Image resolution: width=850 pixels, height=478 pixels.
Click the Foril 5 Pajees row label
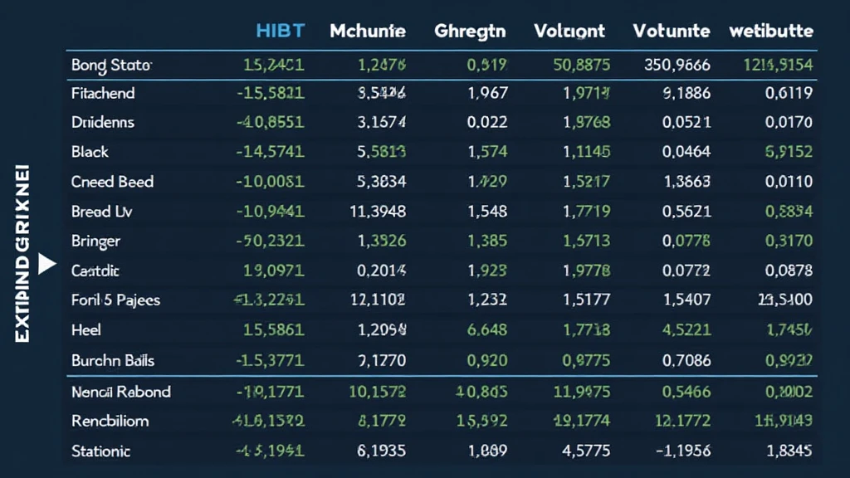coord(115,300)
